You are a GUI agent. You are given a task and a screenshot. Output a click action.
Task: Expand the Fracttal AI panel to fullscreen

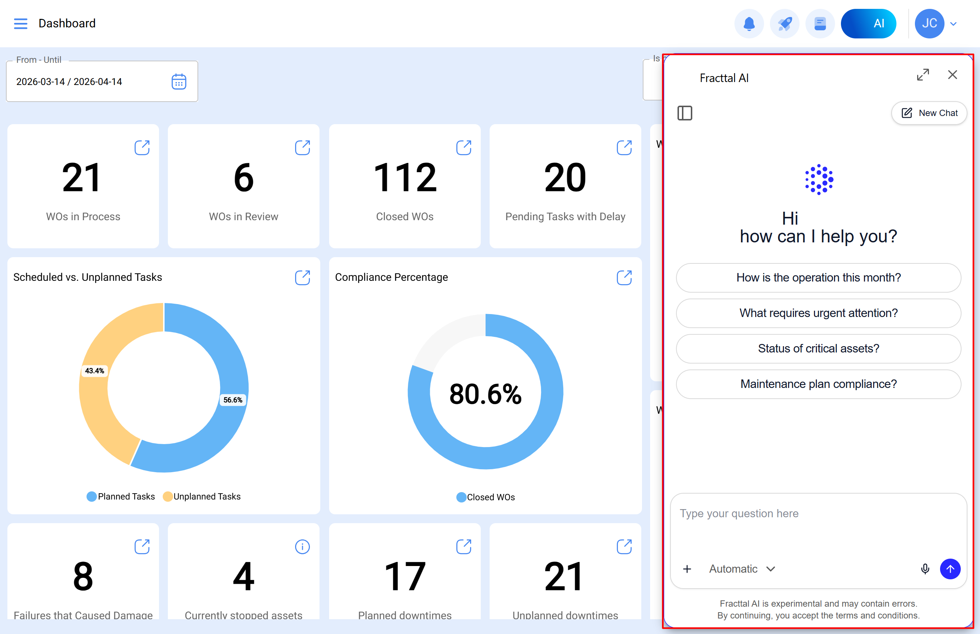coord(922,75)
